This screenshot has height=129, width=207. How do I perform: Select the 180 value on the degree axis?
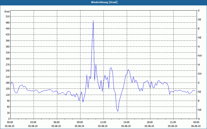(x=8, y=83)
